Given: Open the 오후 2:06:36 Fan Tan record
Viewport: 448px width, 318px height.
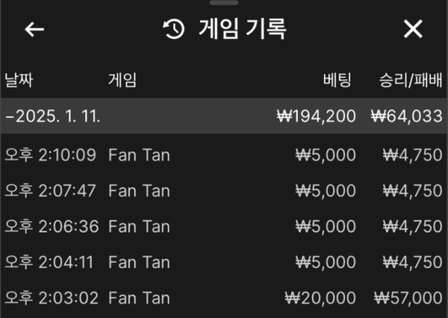Looking at the screenshot, I should click(x=224, y=226).
